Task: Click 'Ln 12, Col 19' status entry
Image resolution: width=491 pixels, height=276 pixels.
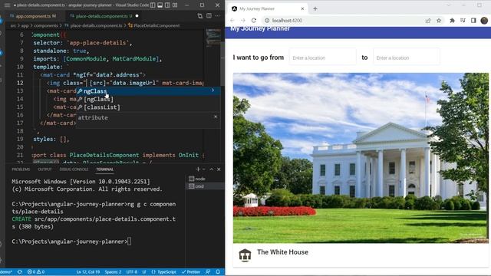Action: pos(88,272)
